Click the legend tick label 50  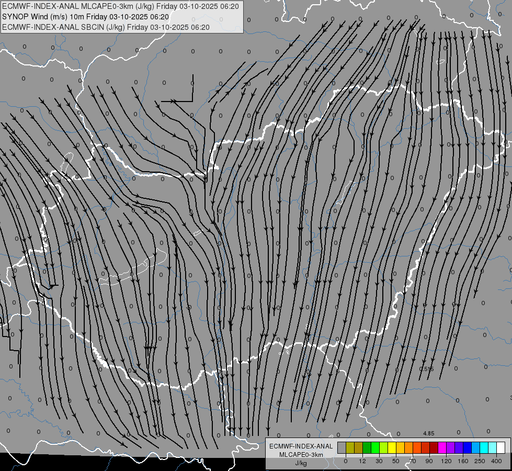point(396,461)
